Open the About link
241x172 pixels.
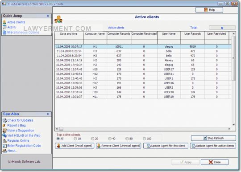click(x=12, y=151)
